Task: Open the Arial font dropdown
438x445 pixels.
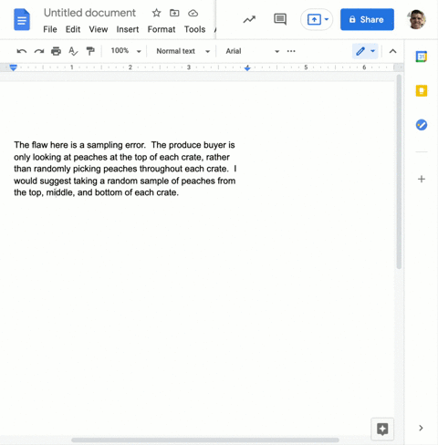Action: (253, 51)
